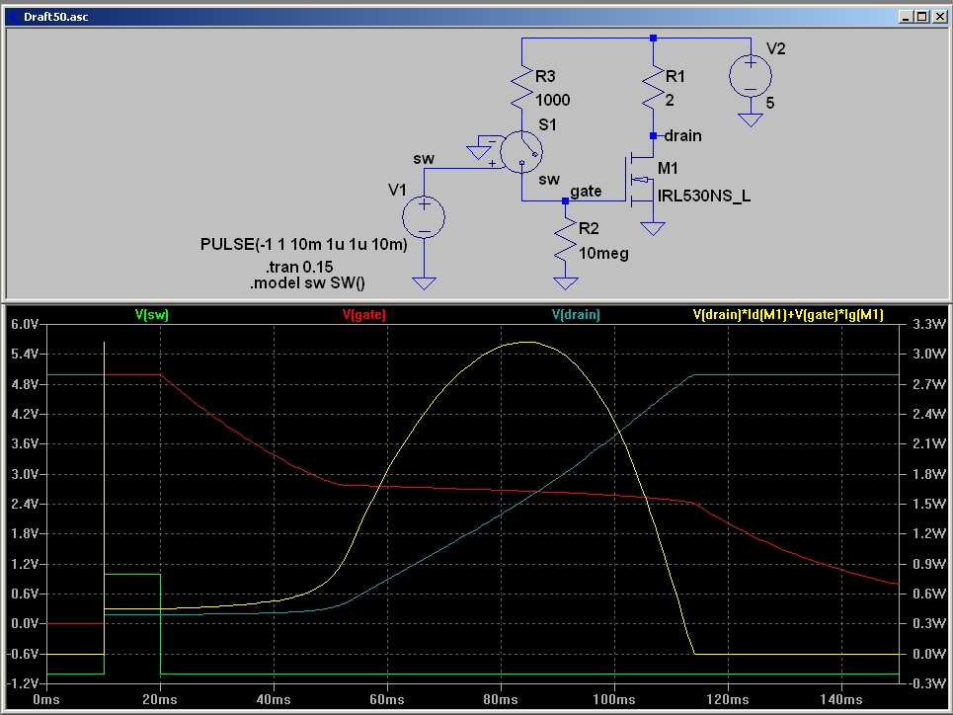Select the S1 switch symbol
Screen dimensions: 953x715
[x=520, y=152]
